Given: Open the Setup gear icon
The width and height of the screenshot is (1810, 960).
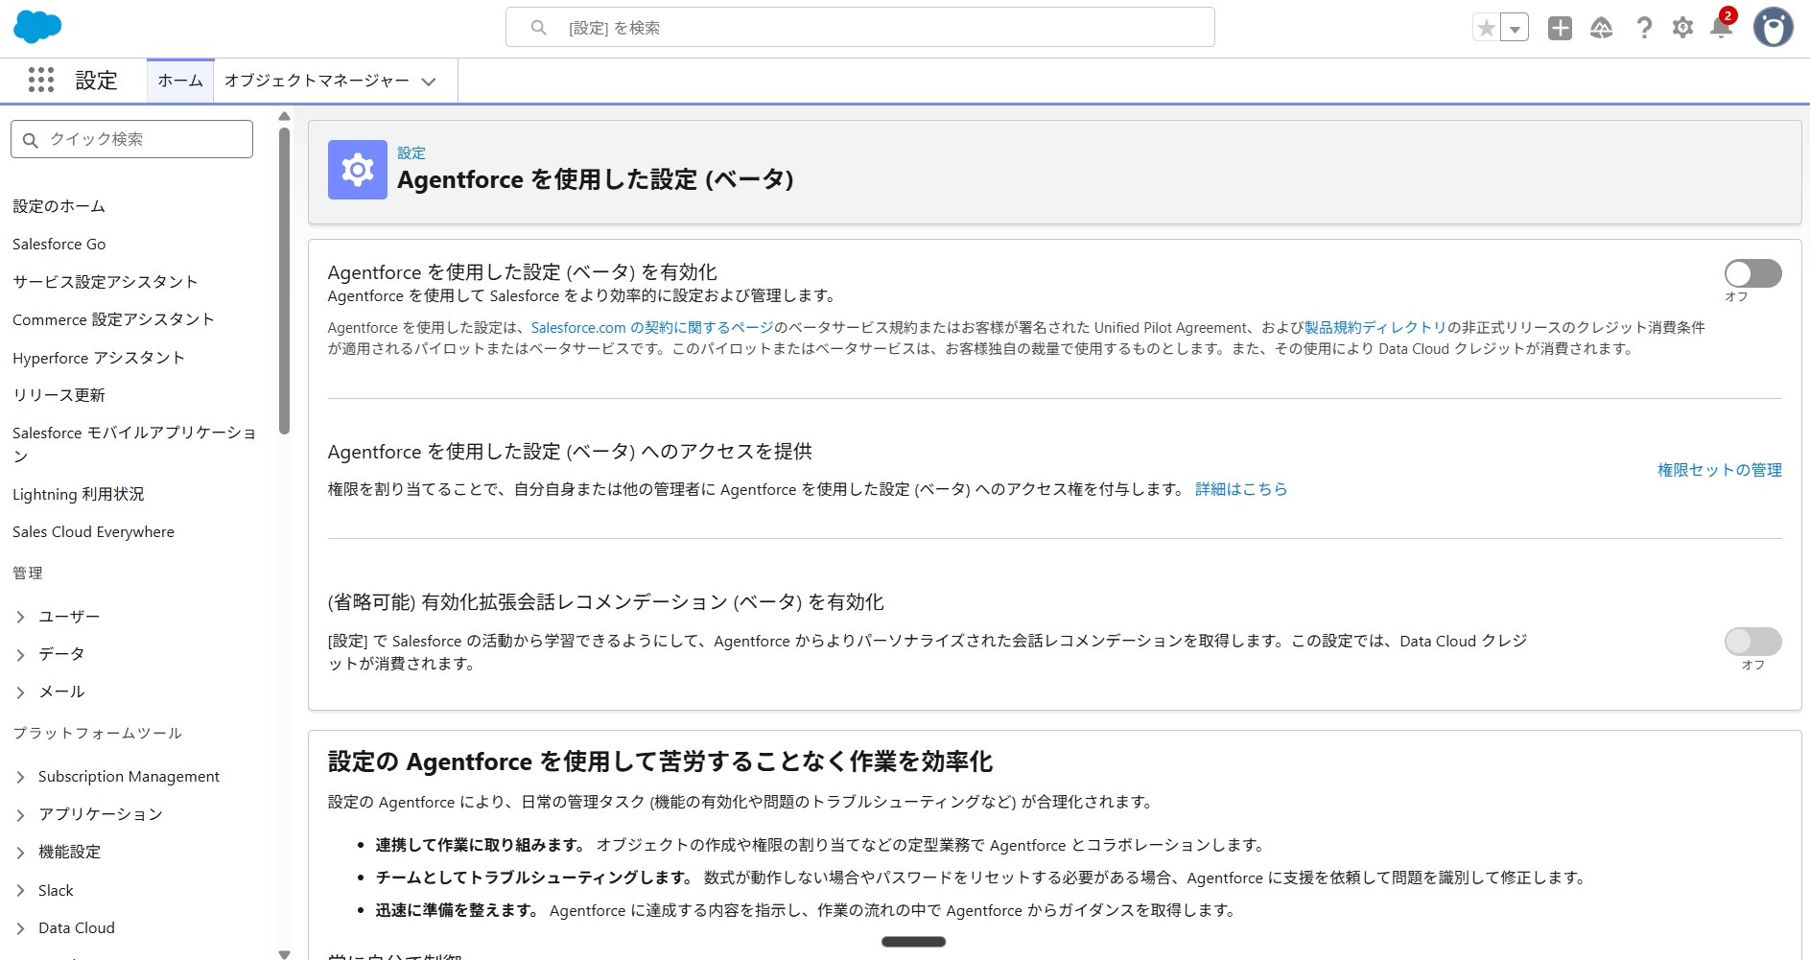Looking at the screenshot, I should tap(1681, 28).
